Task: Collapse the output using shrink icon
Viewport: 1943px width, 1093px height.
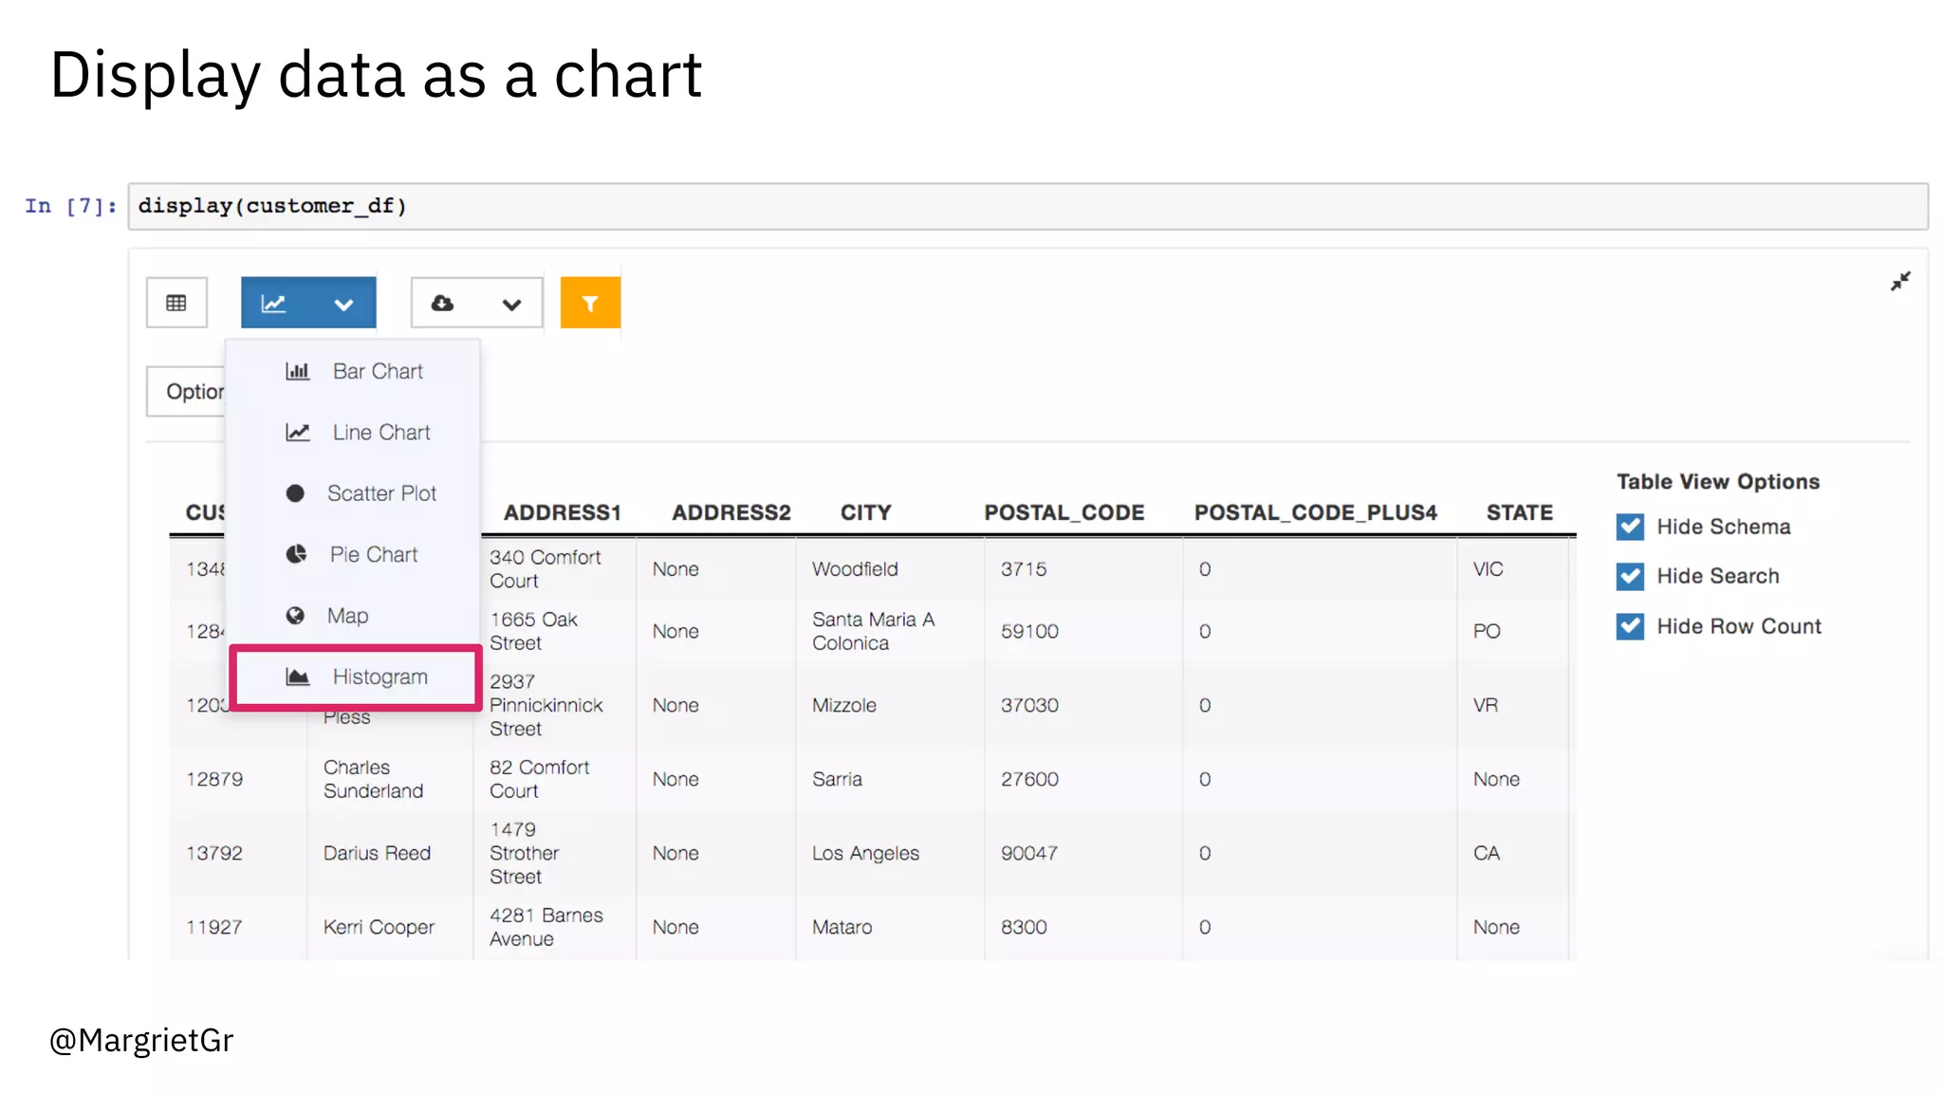Action: (1900, 282)
